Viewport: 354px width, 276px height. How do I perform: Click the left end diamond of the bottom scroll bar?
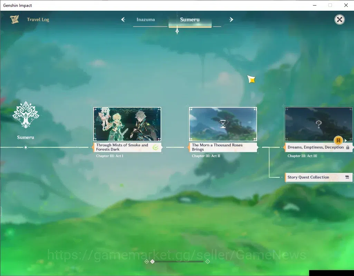click(146, 262)
